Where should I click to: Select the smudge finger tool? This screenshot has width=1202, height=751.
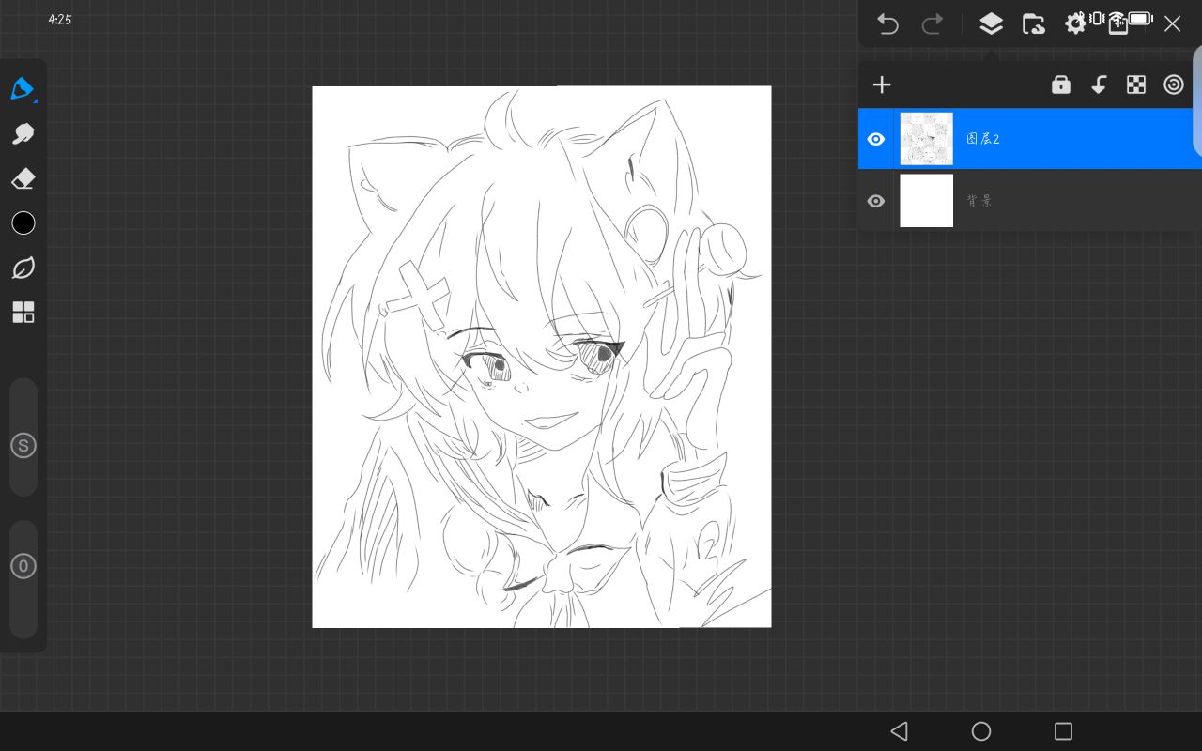tap(23, 133)
